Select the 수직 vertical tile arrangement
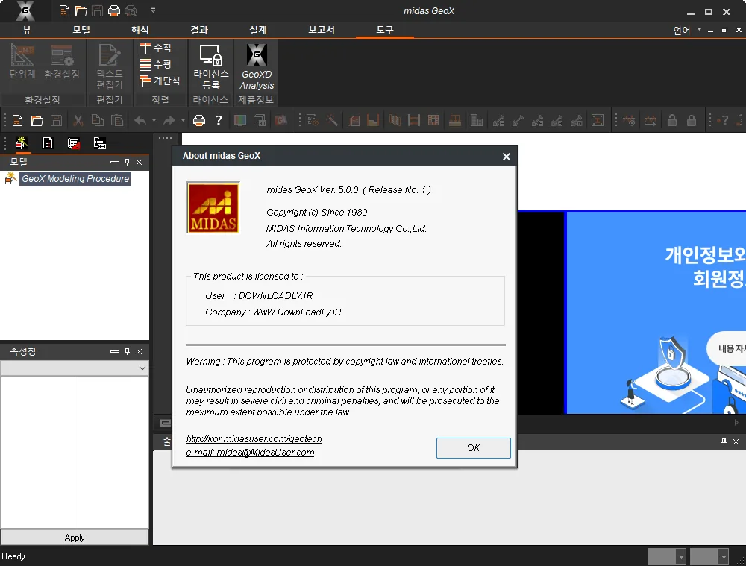 pos(155,48)
